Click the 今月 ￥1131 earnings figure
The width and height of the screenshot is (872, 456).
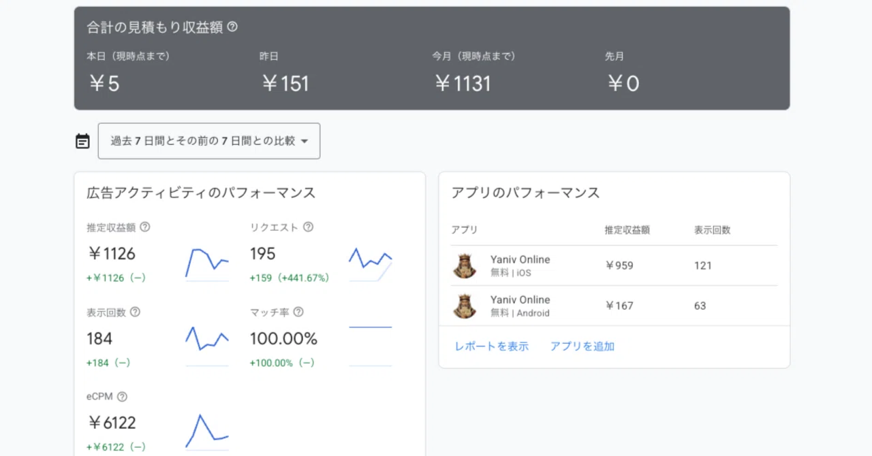click(x=463, y=84)
